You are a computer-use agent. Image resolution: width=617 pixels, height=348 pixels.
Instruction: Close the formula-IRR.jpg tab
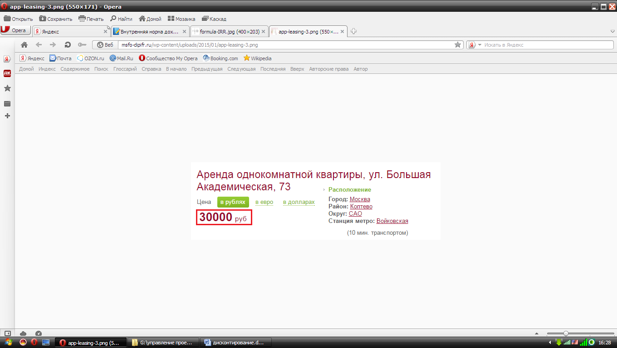[x=264, y=32]
